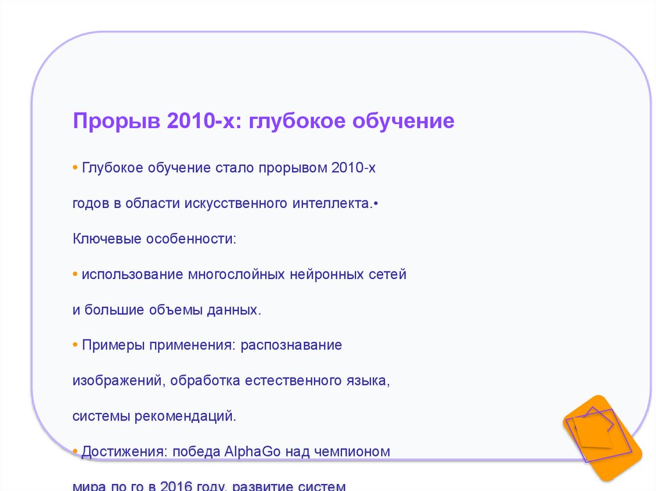Click the line "Достижения: победа AlphaGo над чемпионом"
The width and height of the screenshot is (656, 491).
click(236, 452)
